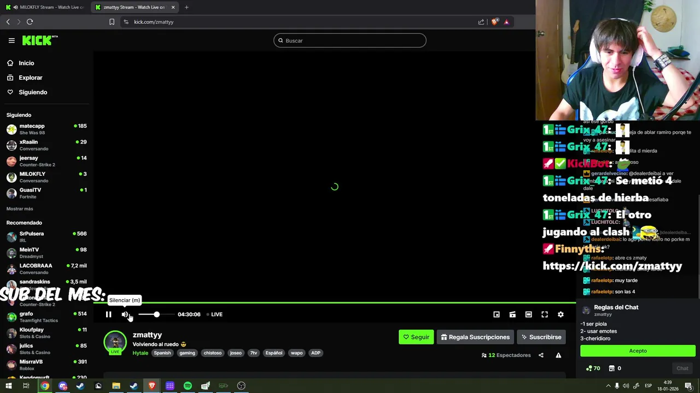The width and height of the screenshot is (700, 393).
Task: Click the report warning icon
Action: [x=558, y=355]
